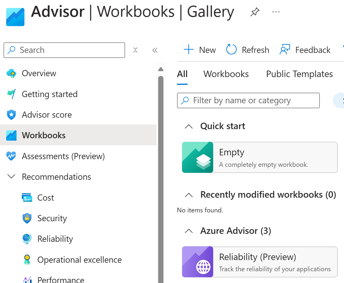Refresh the workbooks gallery
The image size is (344, 283).
pyautogui.click(x=248, y=50)
